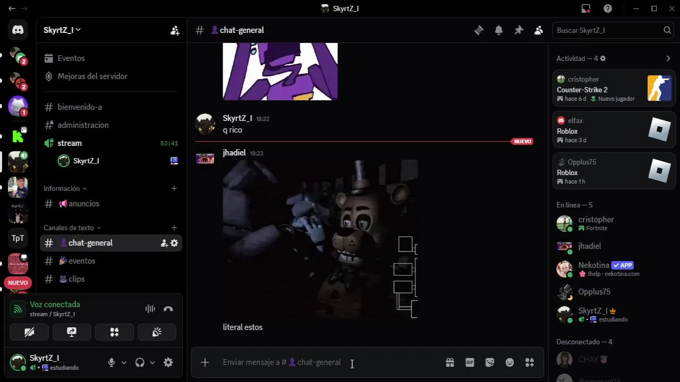Open sticker picker
The image size is (680, 382).
490,362
